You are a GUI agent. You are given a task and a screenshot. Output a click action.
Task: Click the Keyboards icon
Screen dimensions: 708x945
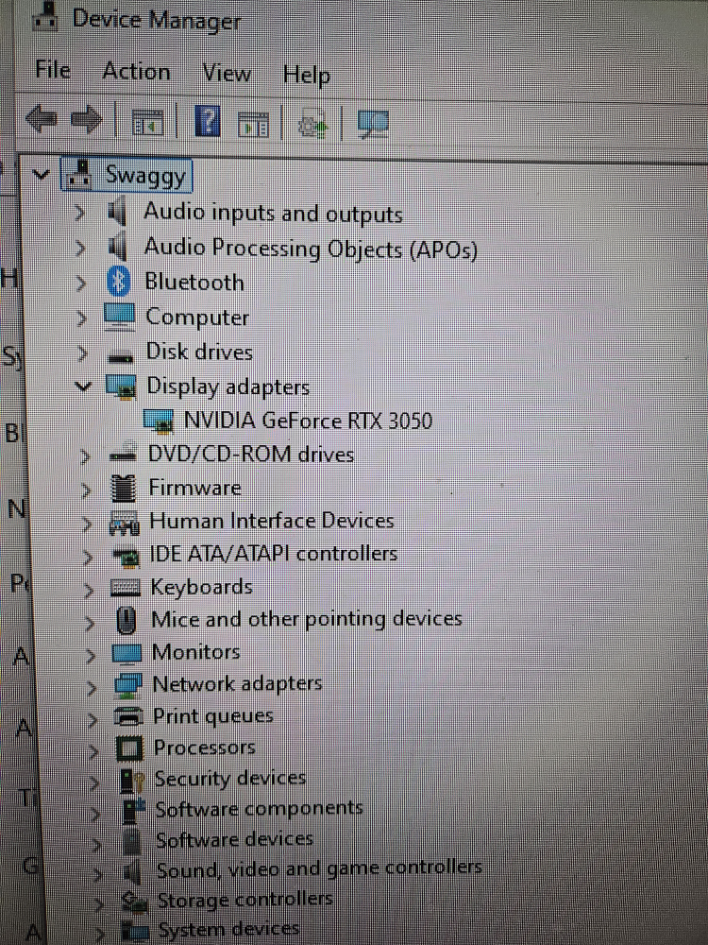(126, 588)
